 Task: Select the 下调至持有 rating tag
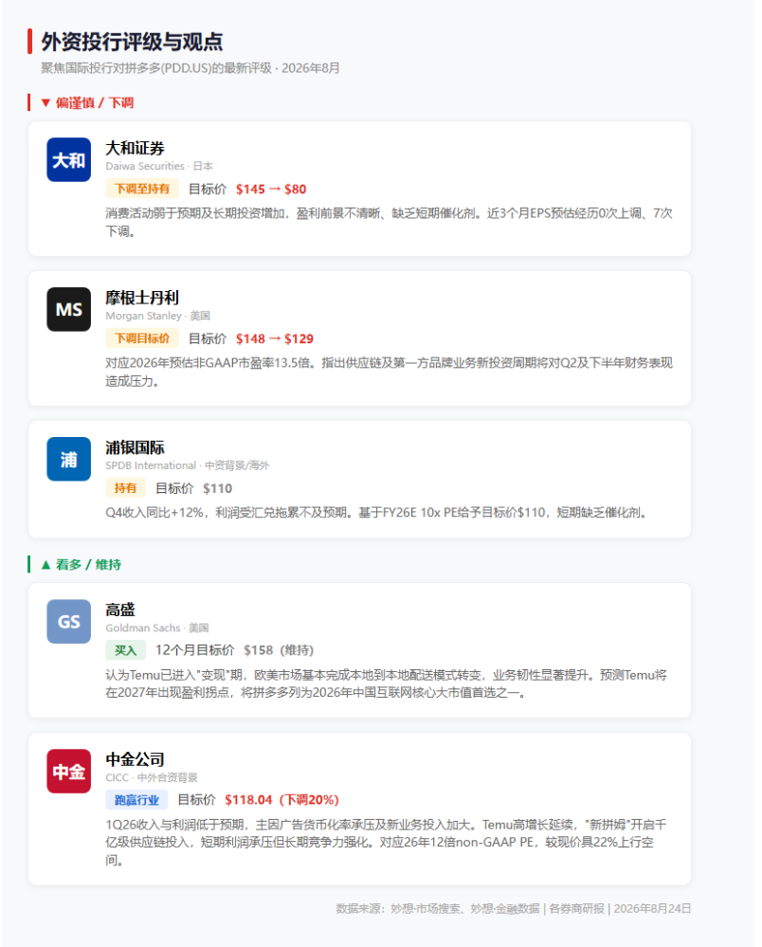(142, 189)
